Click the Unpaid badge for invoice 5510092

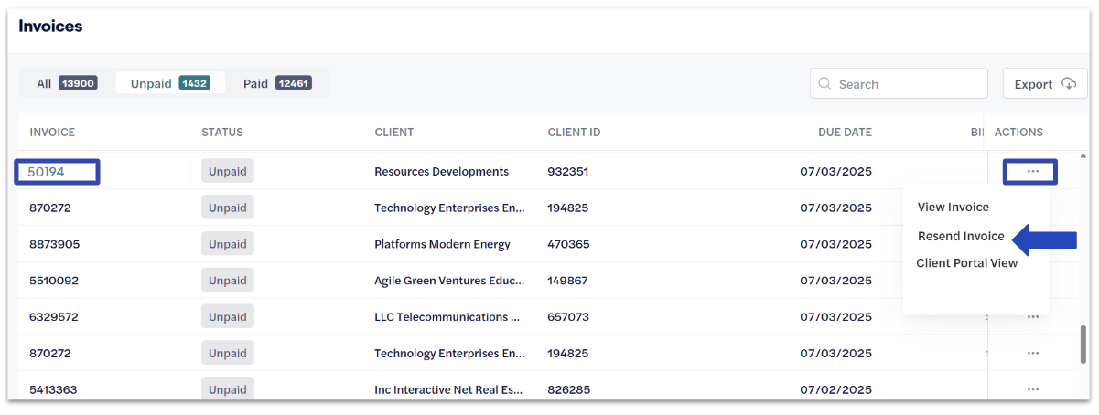[x=228, y=281]
